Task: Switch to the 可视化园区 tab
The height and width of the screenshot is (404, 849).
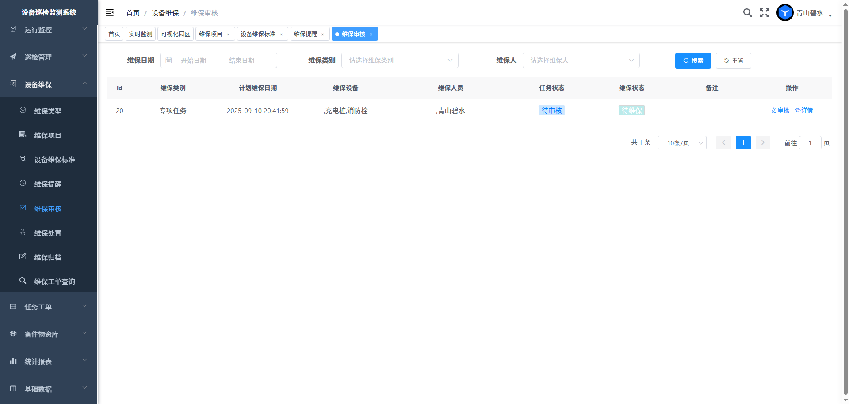Action: 176,34
